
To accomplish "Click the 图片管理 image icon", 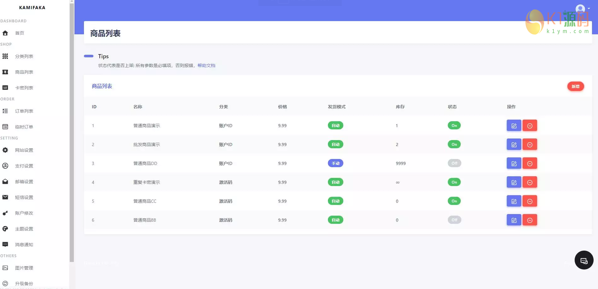I will pos(5,268).
